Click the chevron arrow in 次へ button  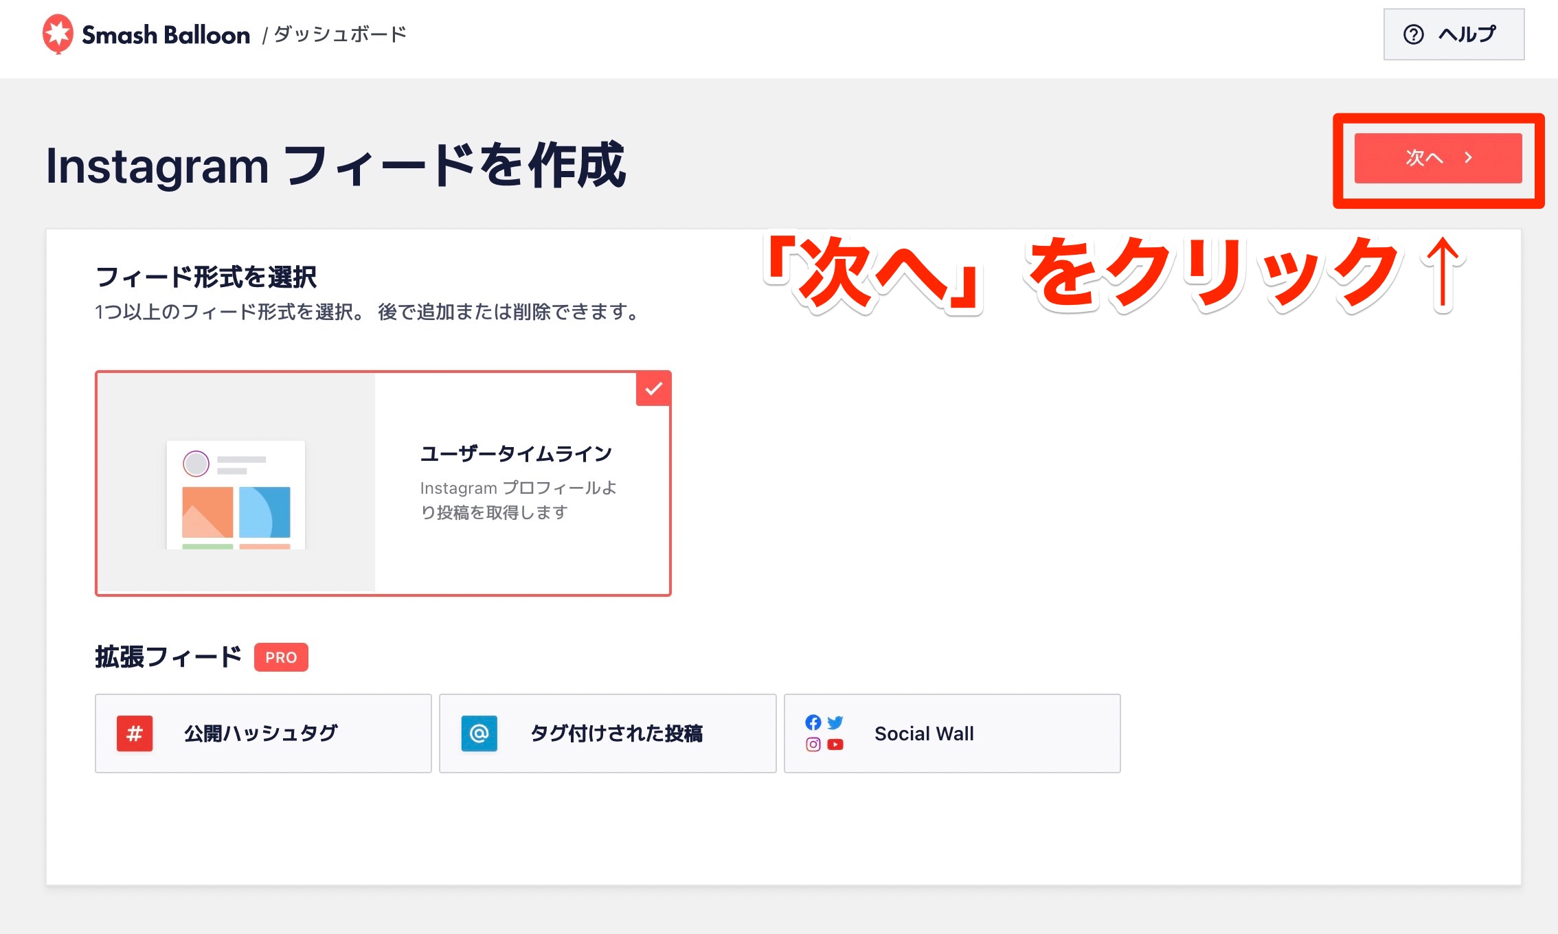point(1468,158)
